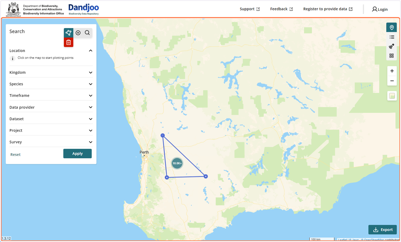Expand the Project filter
Image resolution: width=401 pixels, height=242 pixels.
[51, 131]
